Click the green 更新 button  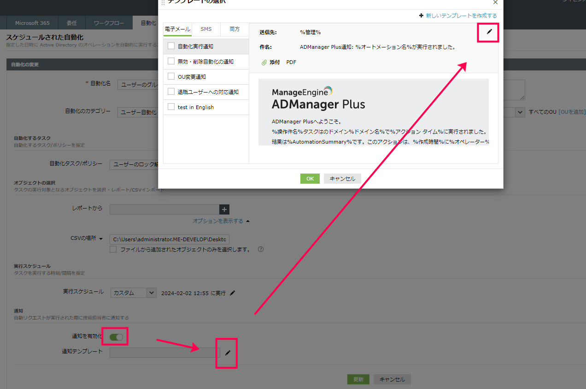pos(358,379)
